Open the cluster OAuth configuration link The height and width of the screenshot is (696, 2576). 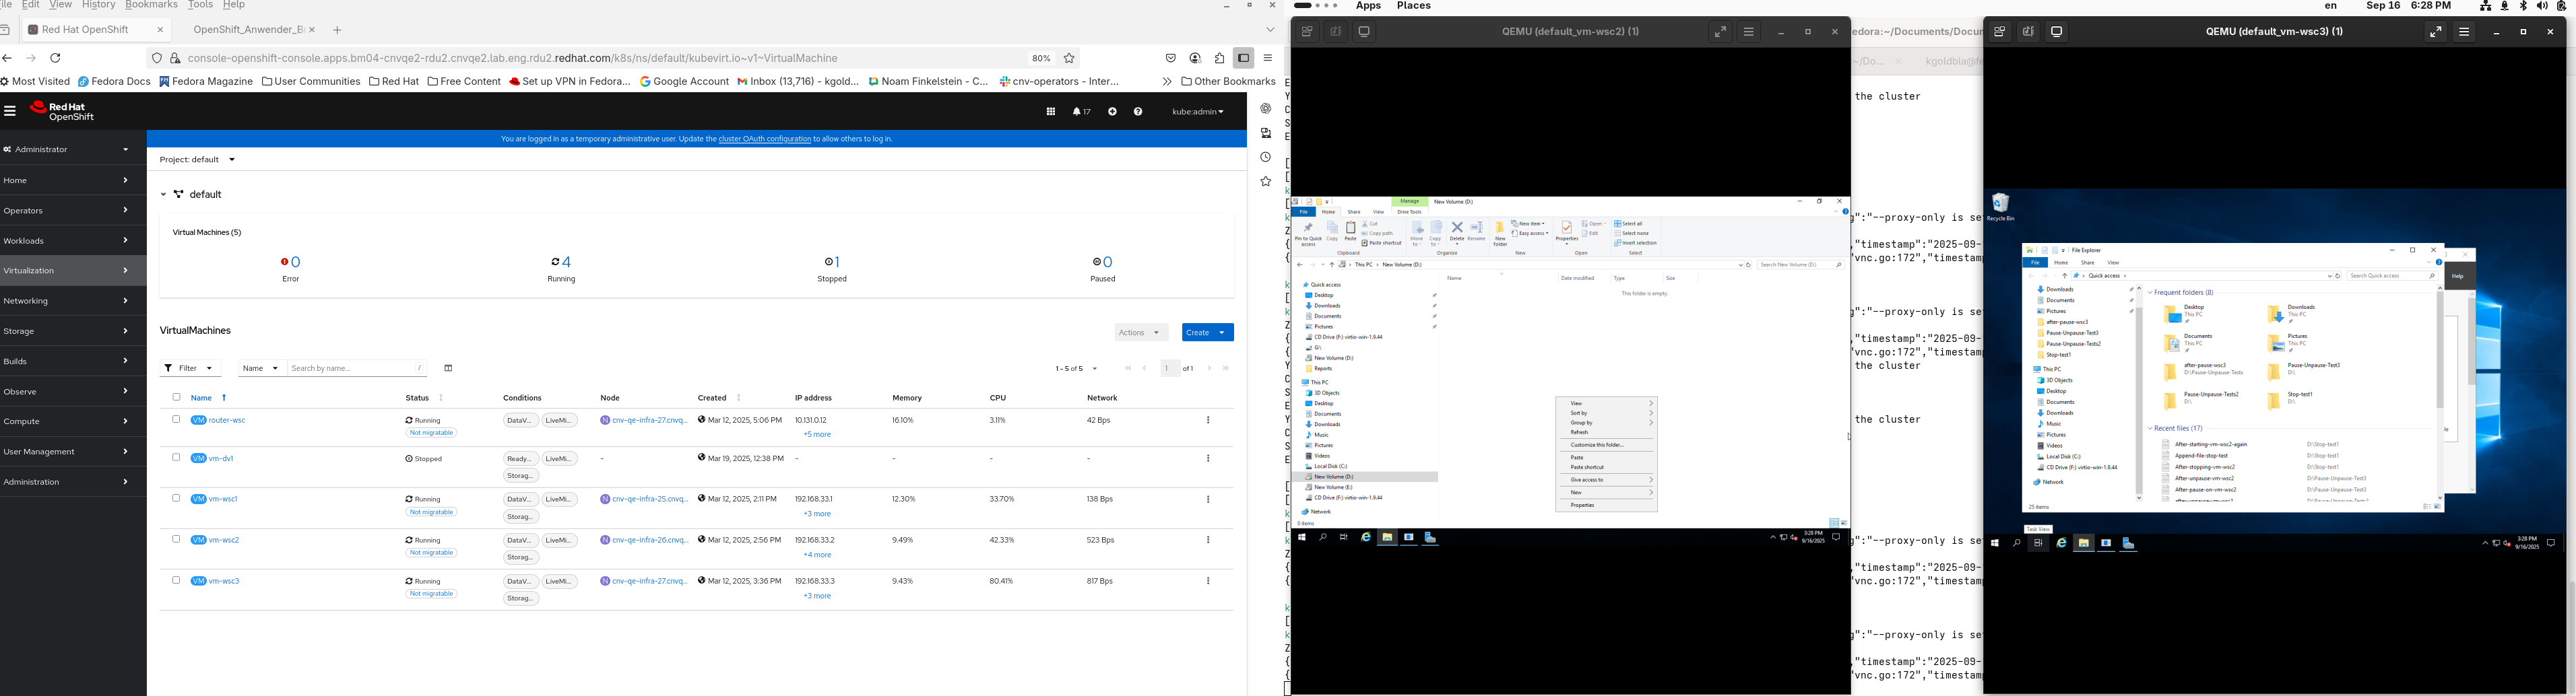(764, 139)
